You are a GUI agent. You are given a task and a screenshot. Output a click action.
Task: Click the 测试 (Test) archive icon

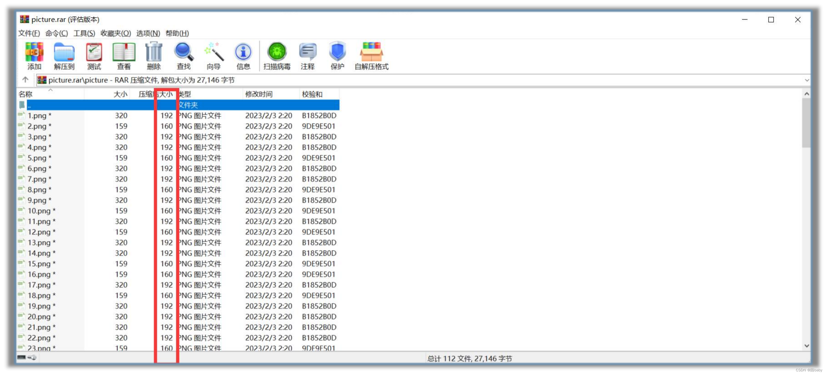[x=94, y=52]
